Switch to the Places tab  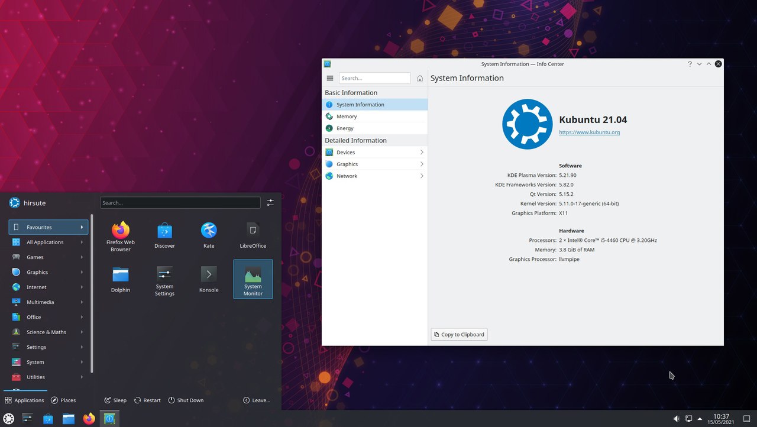click(x=63, y=400)
